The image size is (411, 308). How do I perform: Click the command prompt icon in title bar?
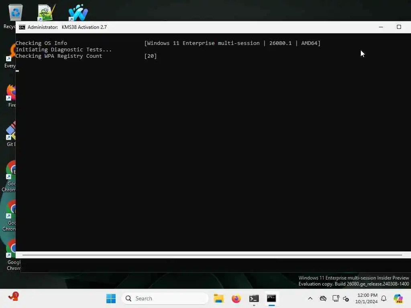[x=22, y=27]
